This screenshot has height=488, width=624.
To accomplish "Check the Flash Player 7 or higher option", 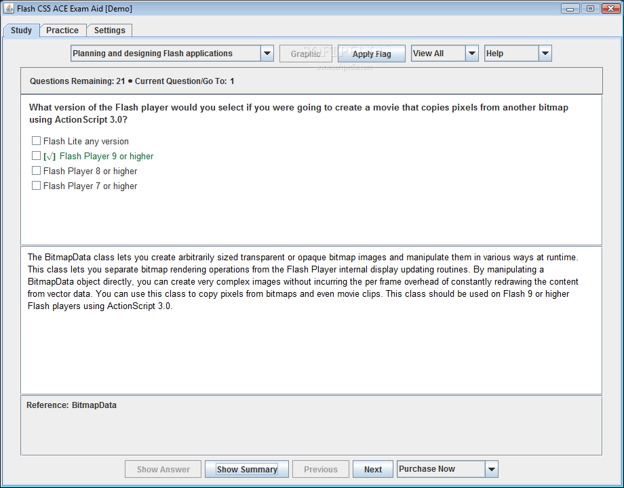I will point(36,185).
